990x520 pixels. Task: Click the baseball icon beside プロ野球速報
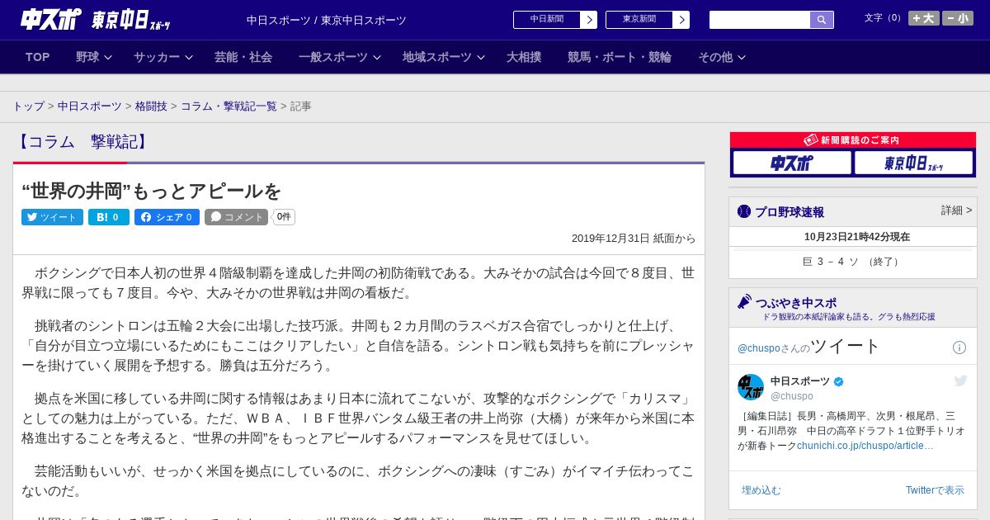pos(744,211)
